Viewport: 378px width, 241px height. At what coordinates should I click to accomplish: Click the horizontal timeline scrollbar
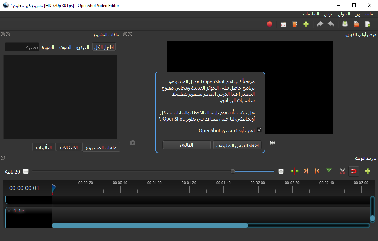(150, 226)
